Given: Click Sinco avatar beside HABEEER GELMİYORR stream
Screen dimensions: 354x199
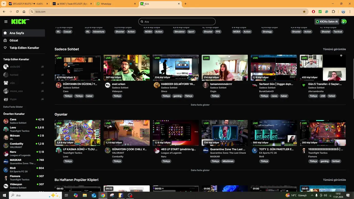Looking at the screenshot, I should (x=157, y=85).
